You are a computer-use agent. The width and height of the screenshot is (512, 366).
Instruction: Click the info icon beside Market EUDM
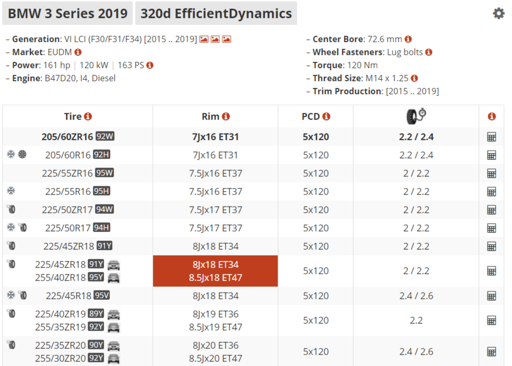point(78,52)
